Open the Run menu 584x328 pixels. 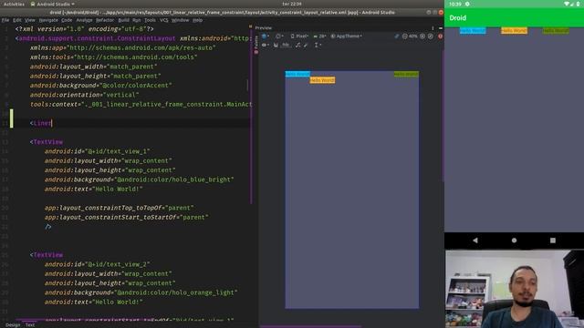point(136,20)
